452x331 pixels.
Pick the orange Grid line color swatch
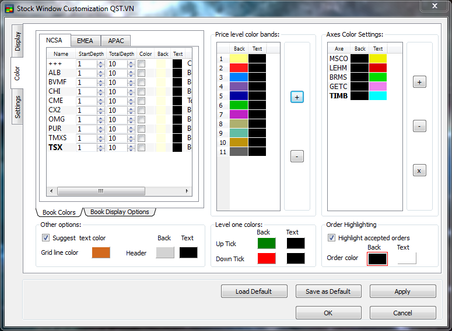101,253
